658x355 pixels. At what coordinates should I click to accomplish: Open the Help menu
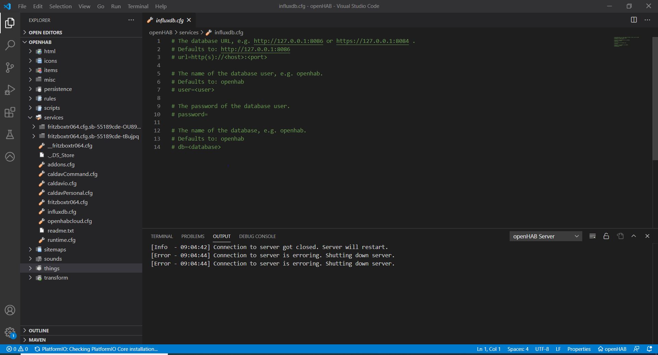[x=161, y=6]
